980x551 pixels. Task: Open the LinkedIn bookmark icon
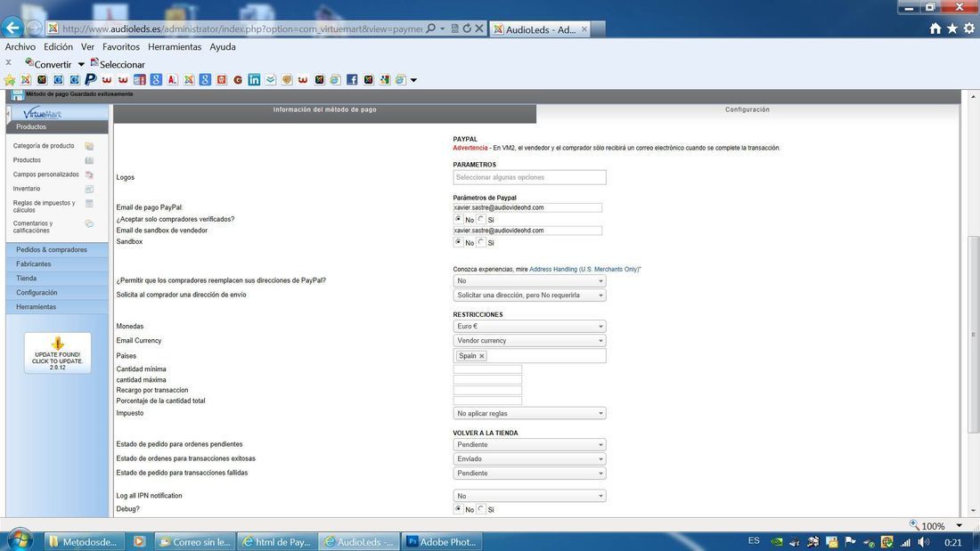click(x=254, y=79)
